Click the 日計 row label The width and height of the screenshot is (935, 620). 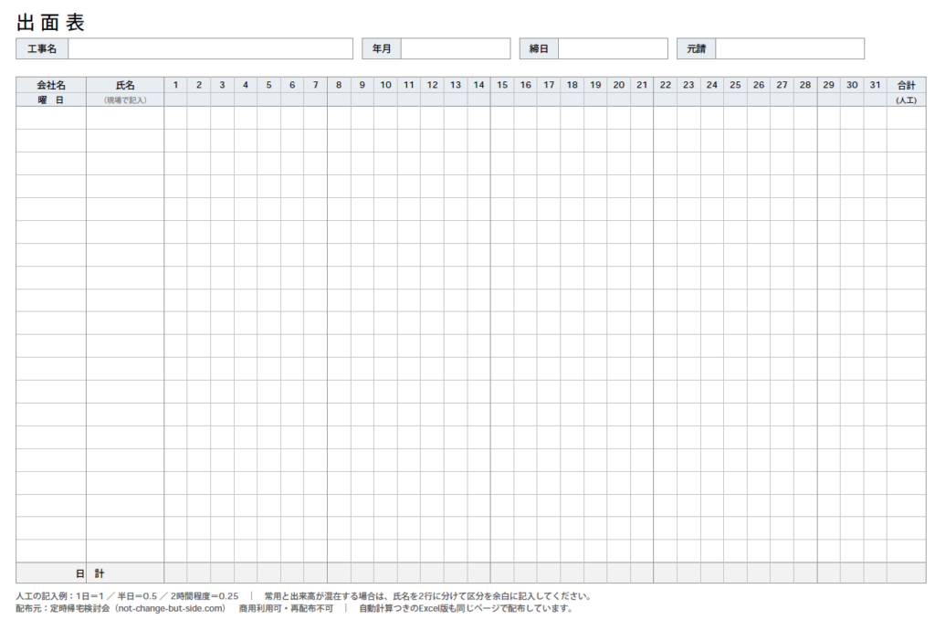pos(90,573)
